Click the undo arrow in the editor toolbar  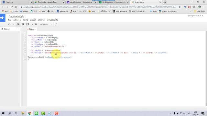pos(9,24)
